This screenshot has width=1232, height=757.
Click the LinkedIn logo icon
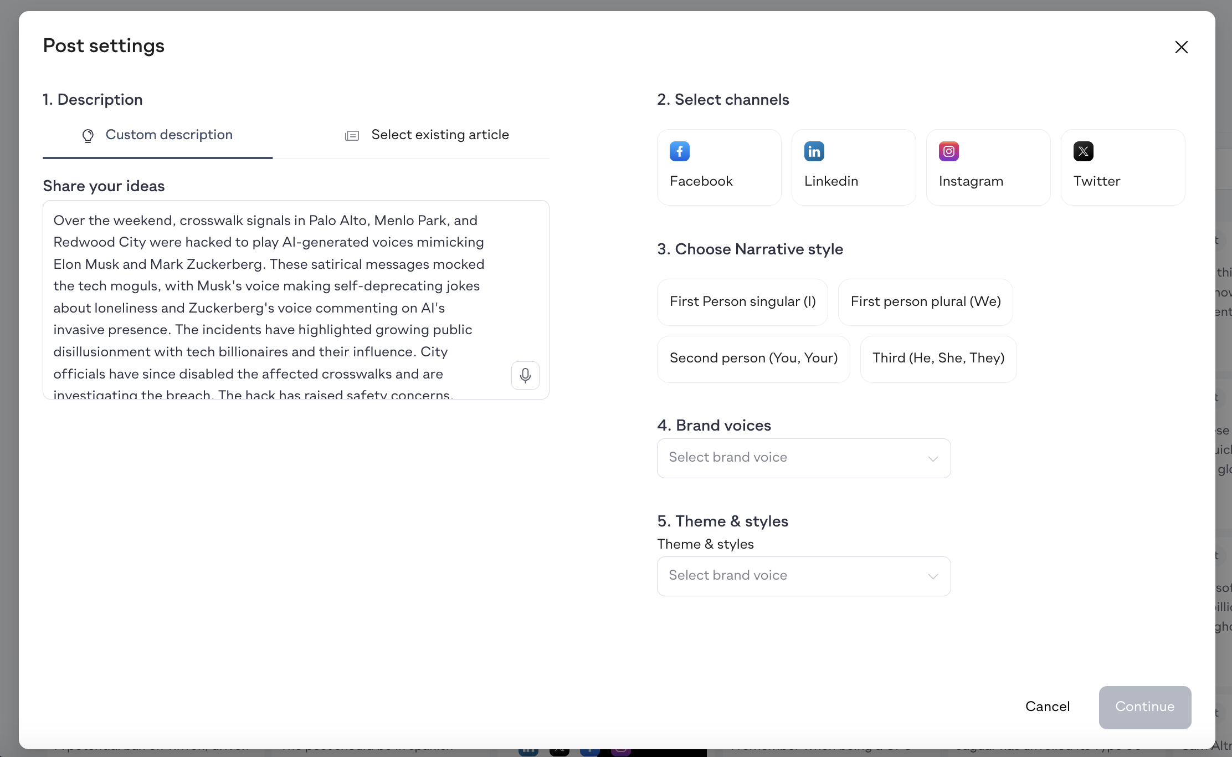814,151
